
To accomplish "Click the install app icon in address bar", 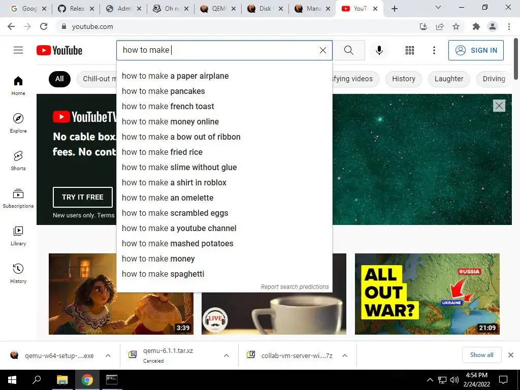I will (424, 26).
